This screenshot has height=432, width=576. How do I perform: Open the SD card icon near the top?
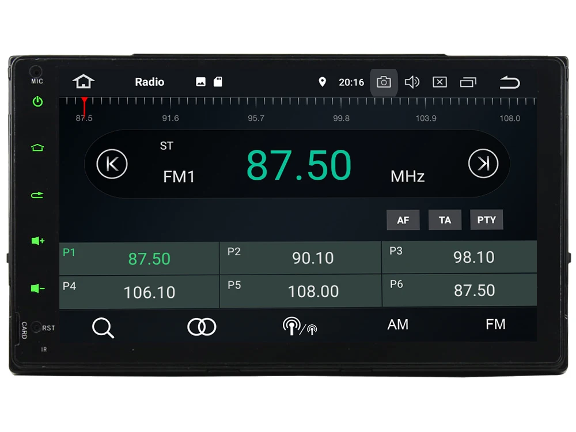(217, 82)
